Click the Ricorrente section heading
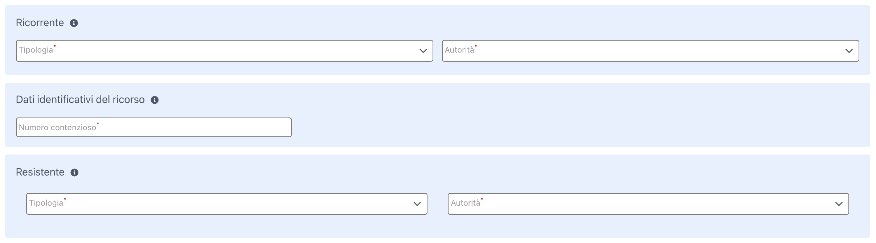876x243 pixels. (x=40, y=23)
